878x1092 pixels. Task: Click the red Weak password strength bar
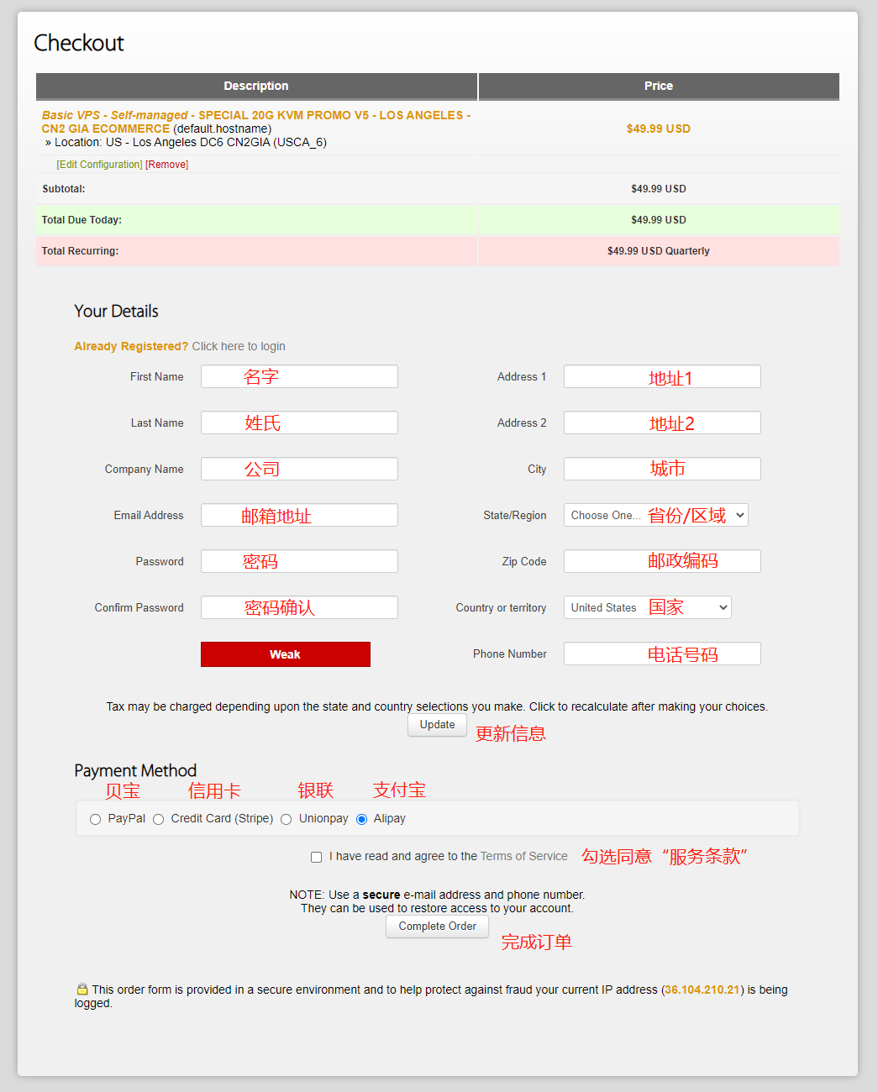point(286,654)
